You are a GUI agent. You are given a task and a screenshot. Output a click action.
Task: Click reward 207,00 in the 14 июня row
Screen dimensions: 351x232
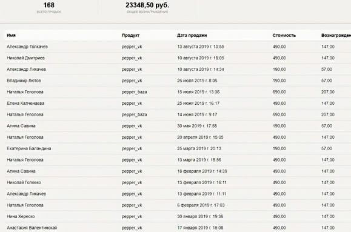tap(328, 114)
